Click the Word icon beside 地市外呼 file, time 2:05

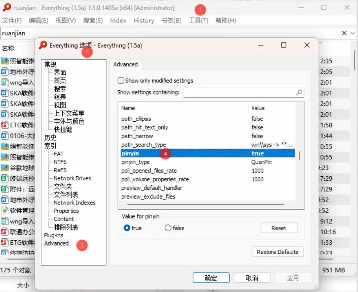[x=4, y=72]
